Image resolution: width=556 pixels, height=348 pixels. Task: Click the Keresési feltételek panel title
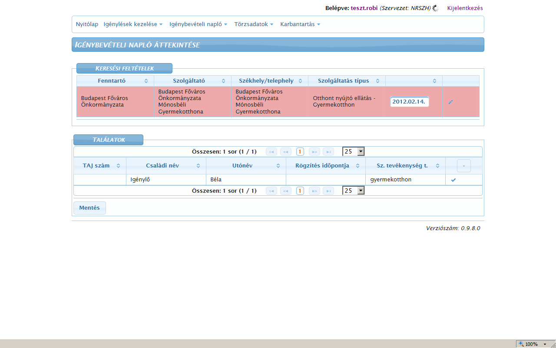(x=124, y=68)
